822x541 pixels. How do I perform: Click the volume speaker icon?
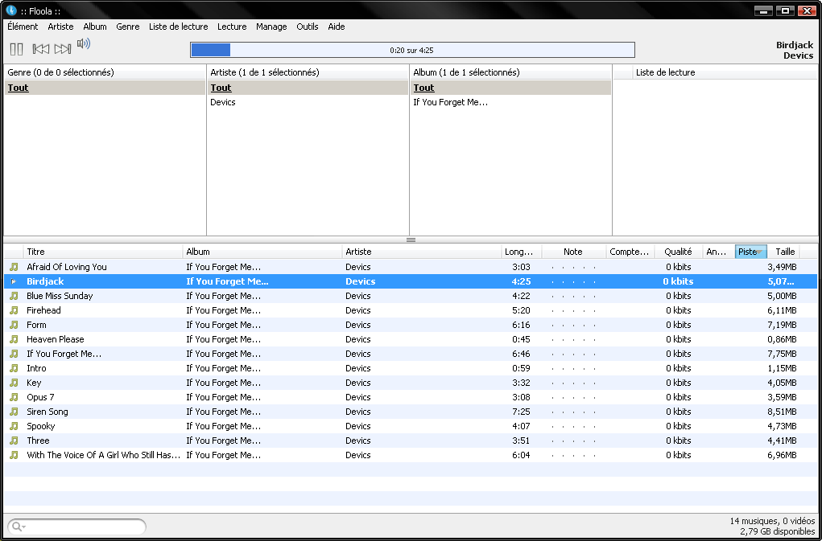point(84,44)
